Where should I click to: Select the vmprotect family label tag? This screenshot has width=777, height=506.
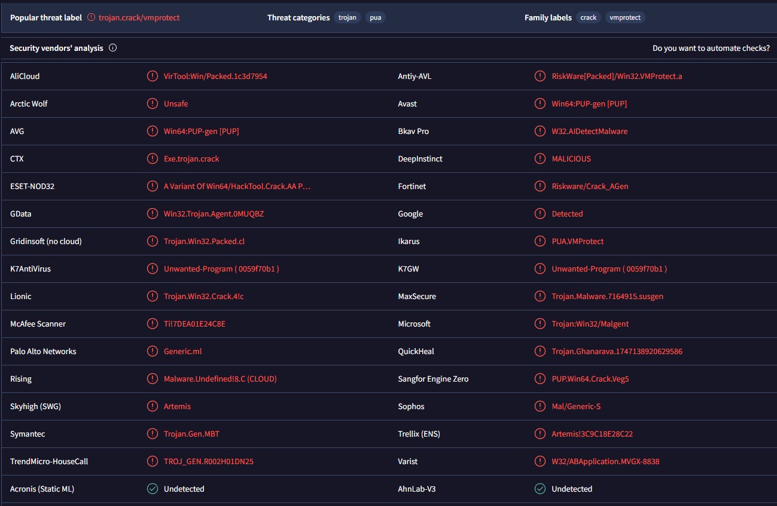625,17
